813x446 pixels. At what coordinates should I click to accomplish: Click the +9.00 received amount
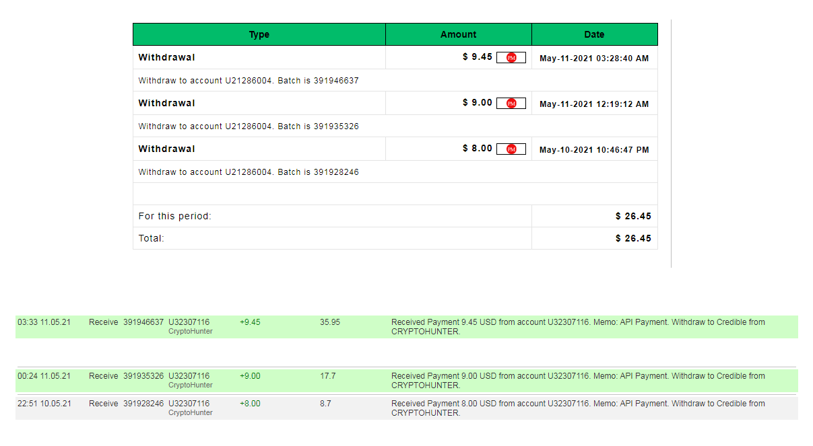[250, 376]
